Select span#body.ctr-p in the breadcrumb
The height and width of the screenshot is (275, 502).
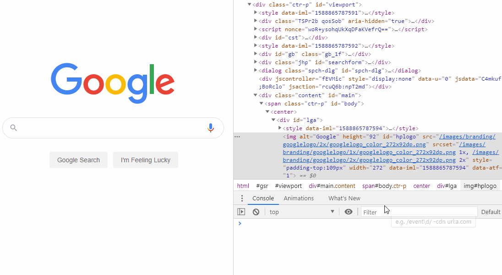pos(384,186)
